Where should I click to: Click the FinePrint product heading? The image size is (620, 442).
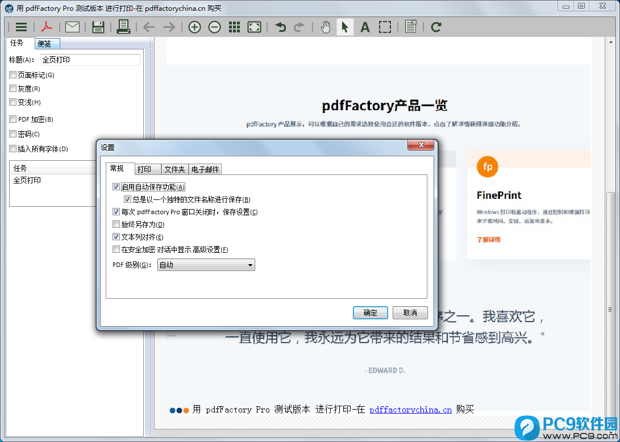point(499,195)
